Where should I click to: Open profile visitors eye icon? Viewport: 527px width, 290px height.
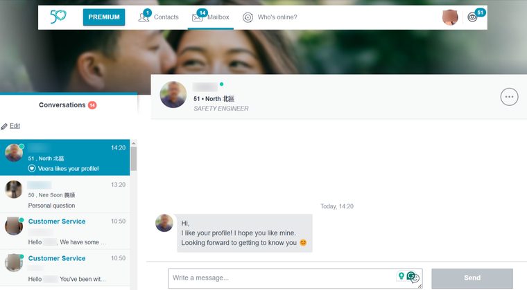472,17
